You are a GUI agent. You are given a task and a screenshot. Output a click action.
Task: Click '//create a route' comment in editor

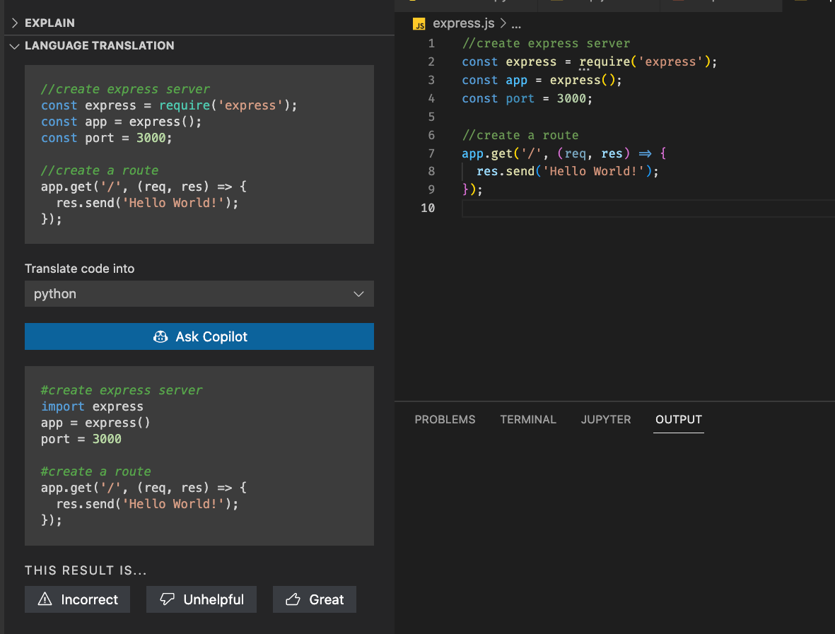520,135
